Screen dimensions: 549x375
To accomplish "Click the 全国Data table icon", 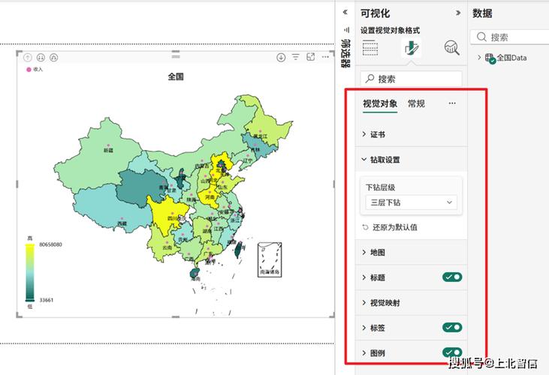I will pyautogui.click(x=490, y=58).
